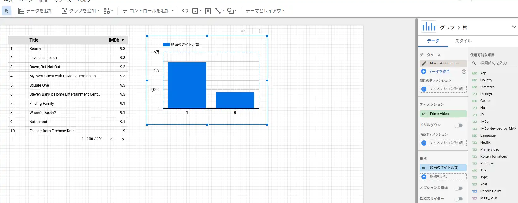Open the chart three-dot options menu
Screen dimensions: 518x203
pyautogui.click(x=260, y=31)
